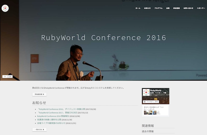Click second friend avatar in Facebook widget
207x135 pixels.
pyautogui.click(x=150, y=113)
